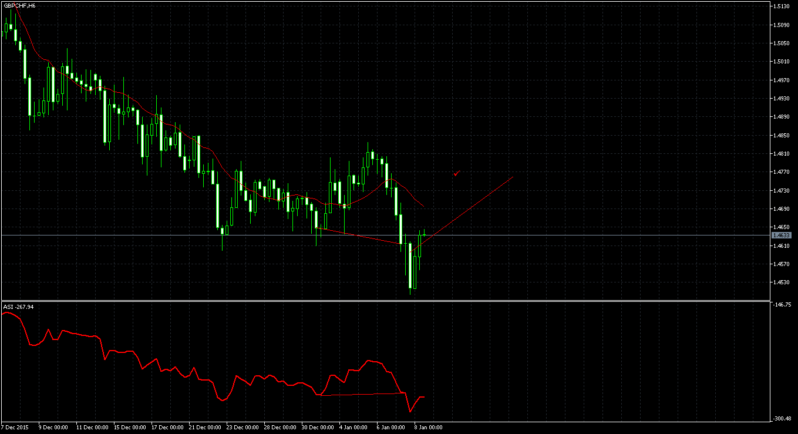Click the 1.4810 price level label

(782, 153)
